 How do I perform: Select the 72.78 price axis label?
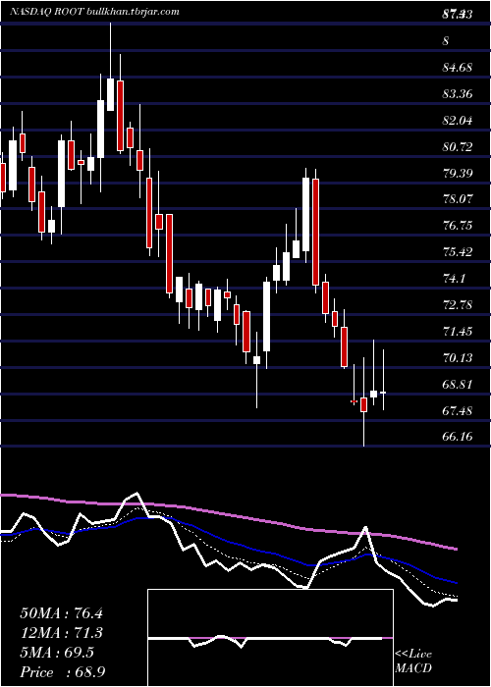pyautogui.click(x=457, y=304)
